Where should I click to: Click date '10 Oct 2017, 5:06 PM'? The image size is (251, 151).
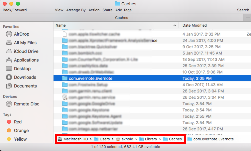202,72
